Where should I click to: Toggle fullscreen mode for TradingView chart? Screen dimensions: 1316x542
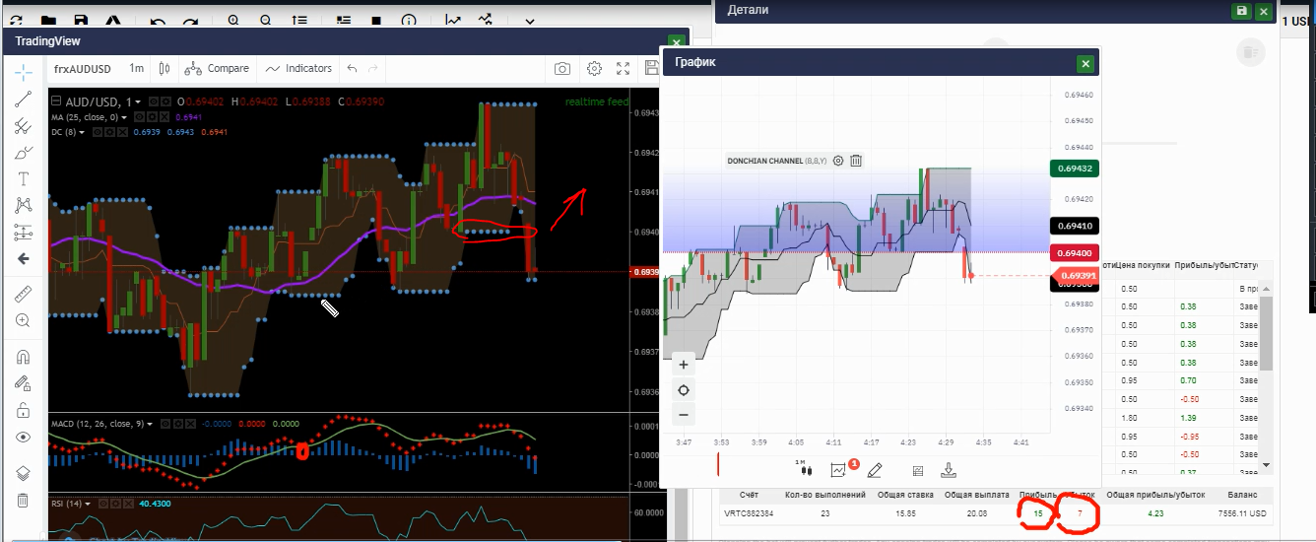click(x=623, y=69)
